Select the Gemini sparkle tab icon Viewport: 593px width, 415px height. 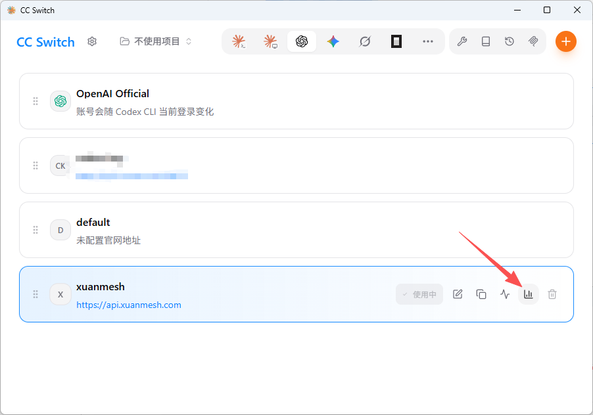pyautogui.click(x=333, y=41)
